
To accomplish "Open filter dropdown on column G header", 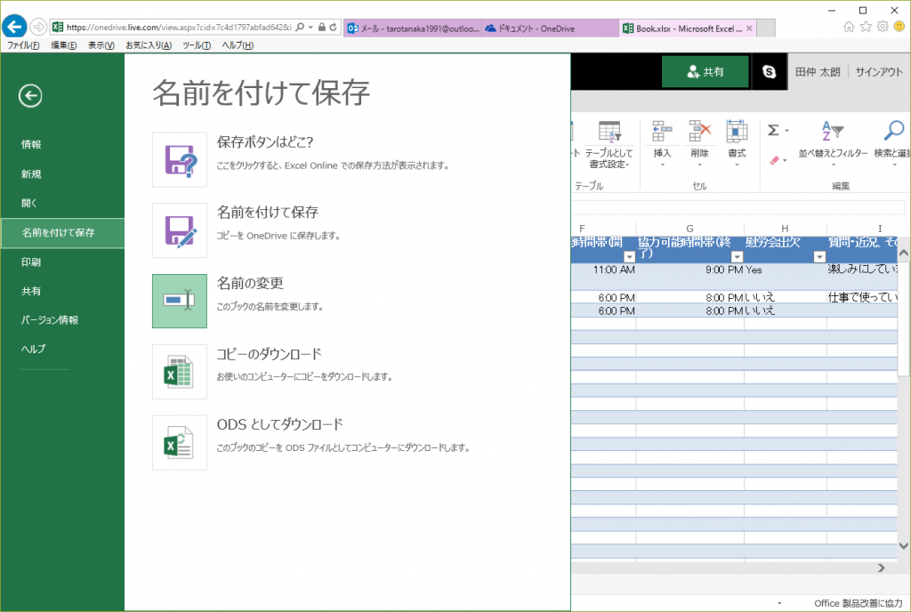I will point(738,257).
